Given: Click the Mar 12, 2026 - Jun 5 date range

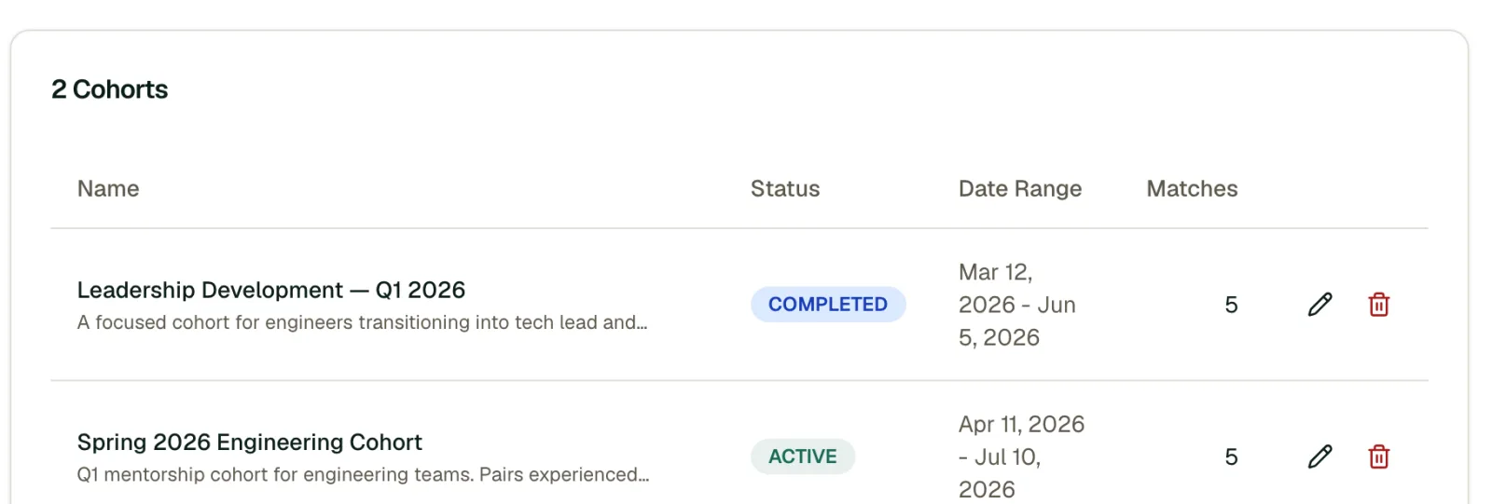Looking at the screenshot, I should click(x=1017, y=305).
